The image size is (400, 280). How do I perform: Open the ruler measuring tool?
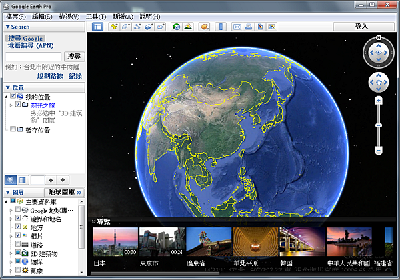(221, 27)
